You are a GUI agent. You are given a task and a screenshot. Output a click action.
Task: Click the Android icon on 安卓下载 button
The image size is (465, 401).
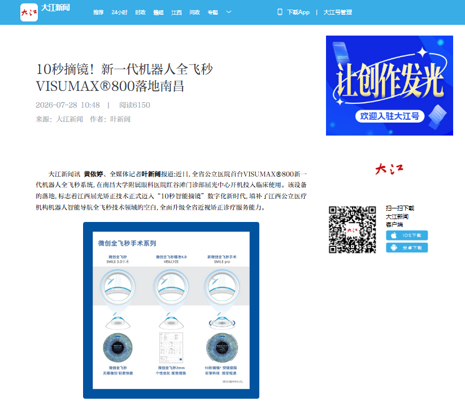click(x=394, y=247)
